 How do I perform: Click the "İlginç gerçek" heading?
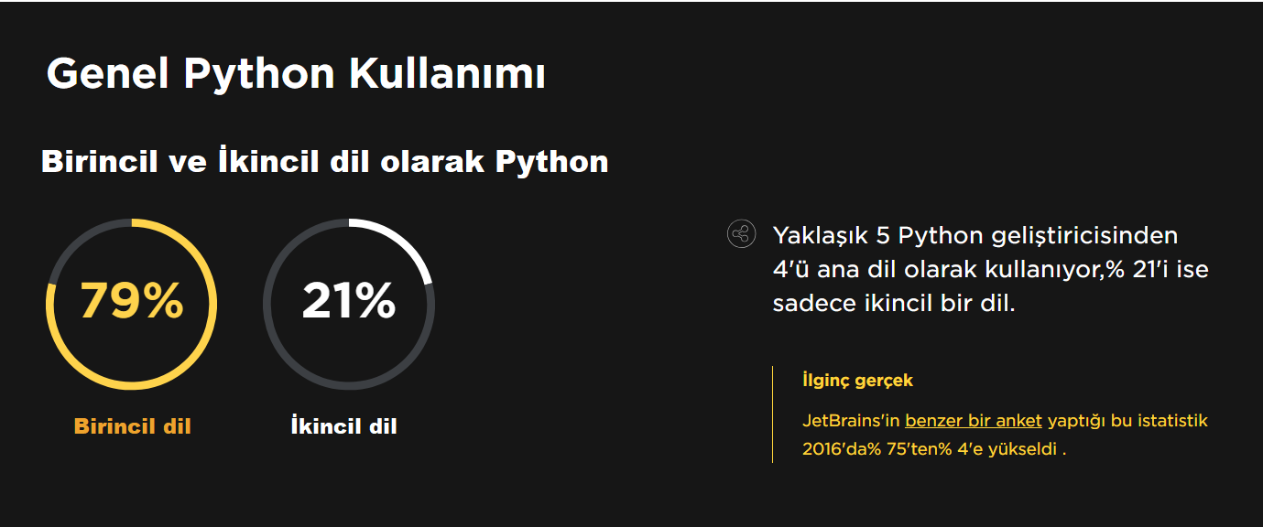(857, 381)
